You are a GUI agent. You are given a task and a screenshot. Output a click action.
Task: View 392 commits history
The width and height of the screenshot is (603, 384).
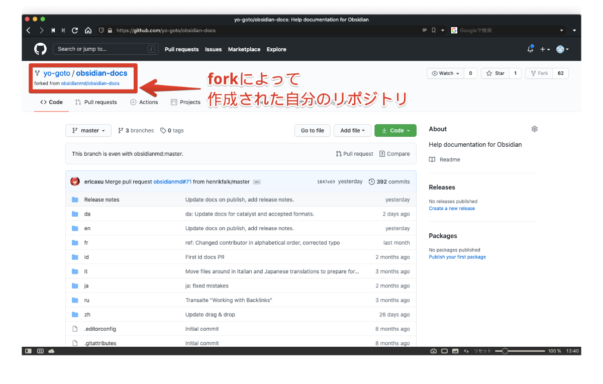tap(389, 181)
